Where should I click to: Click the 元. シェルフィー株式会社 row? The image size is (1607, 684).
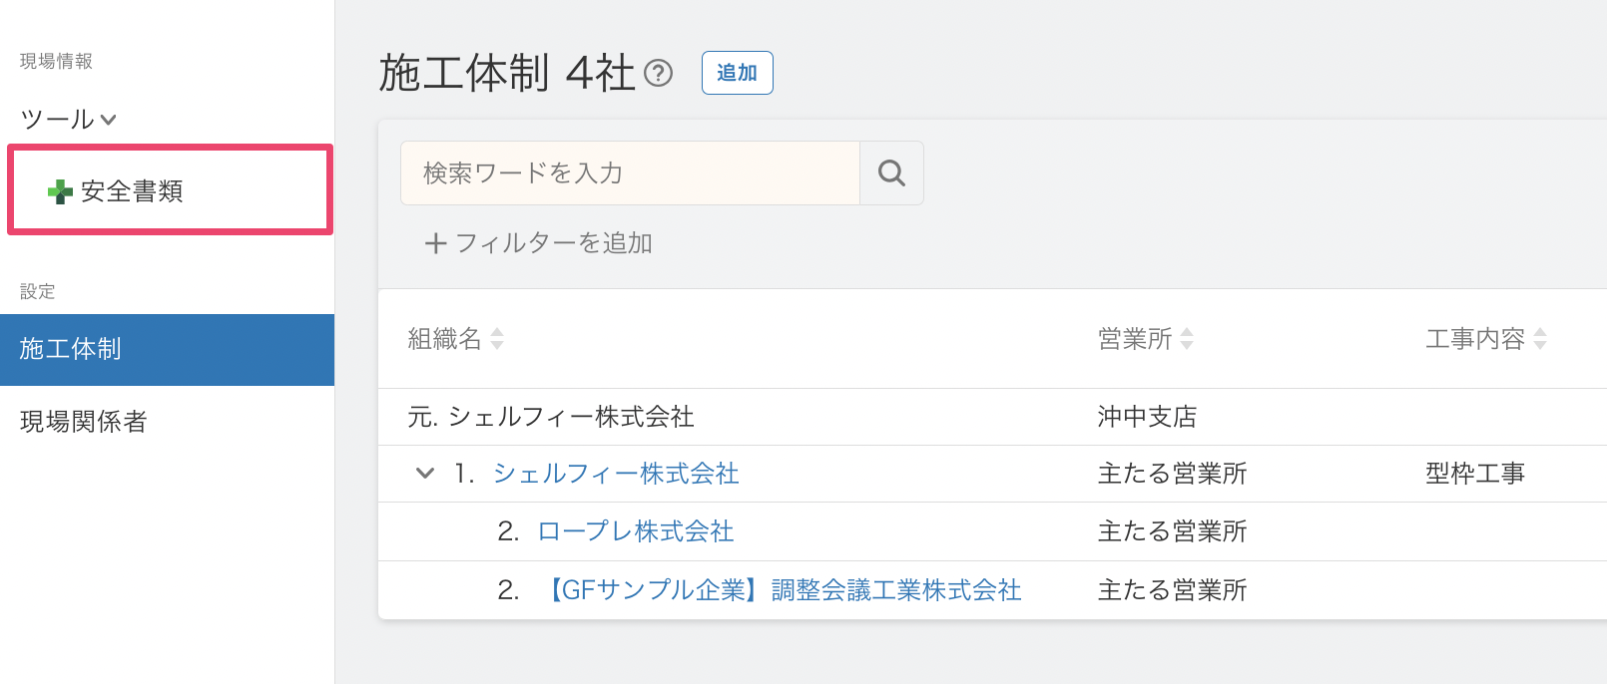(x=551, y=417)
